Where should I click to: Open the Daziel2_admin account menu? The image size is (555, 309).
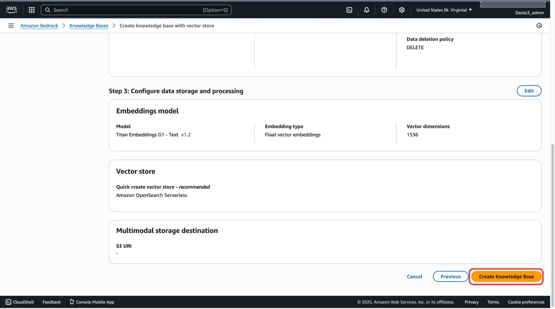coord(529,13)
